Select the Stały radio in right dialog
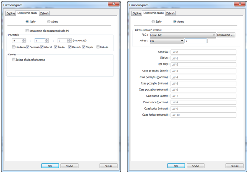Screen dimensions: 247x174 (153, 22)
